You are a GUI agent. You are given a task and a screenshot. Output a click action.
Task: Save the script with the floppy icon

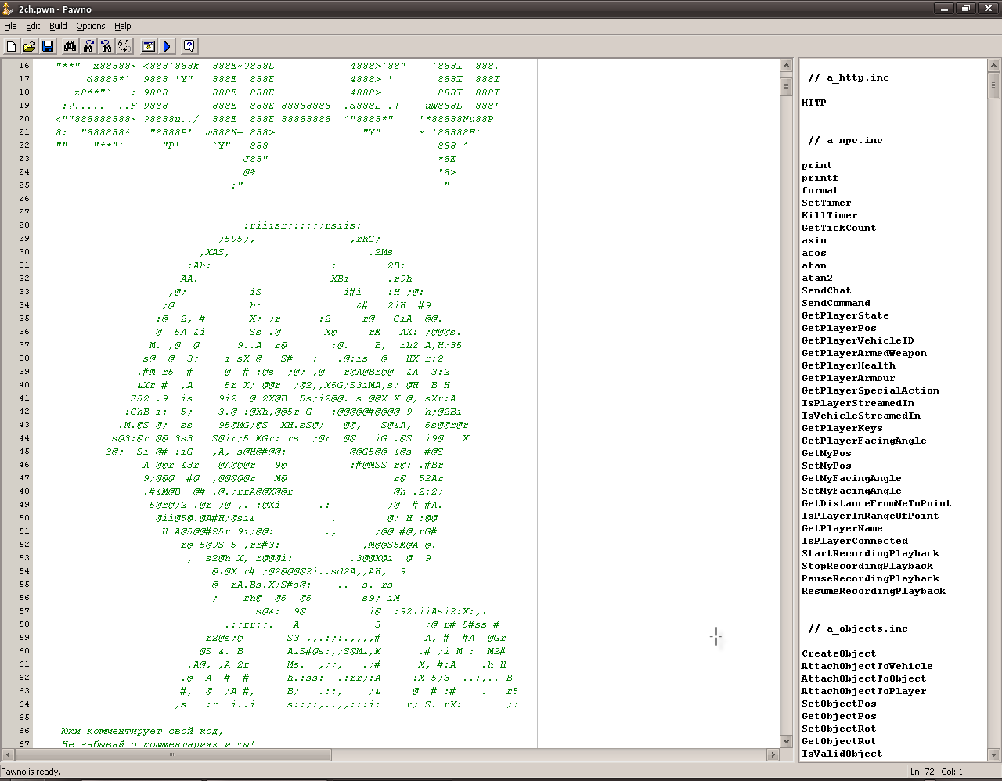tap(47, 46)
